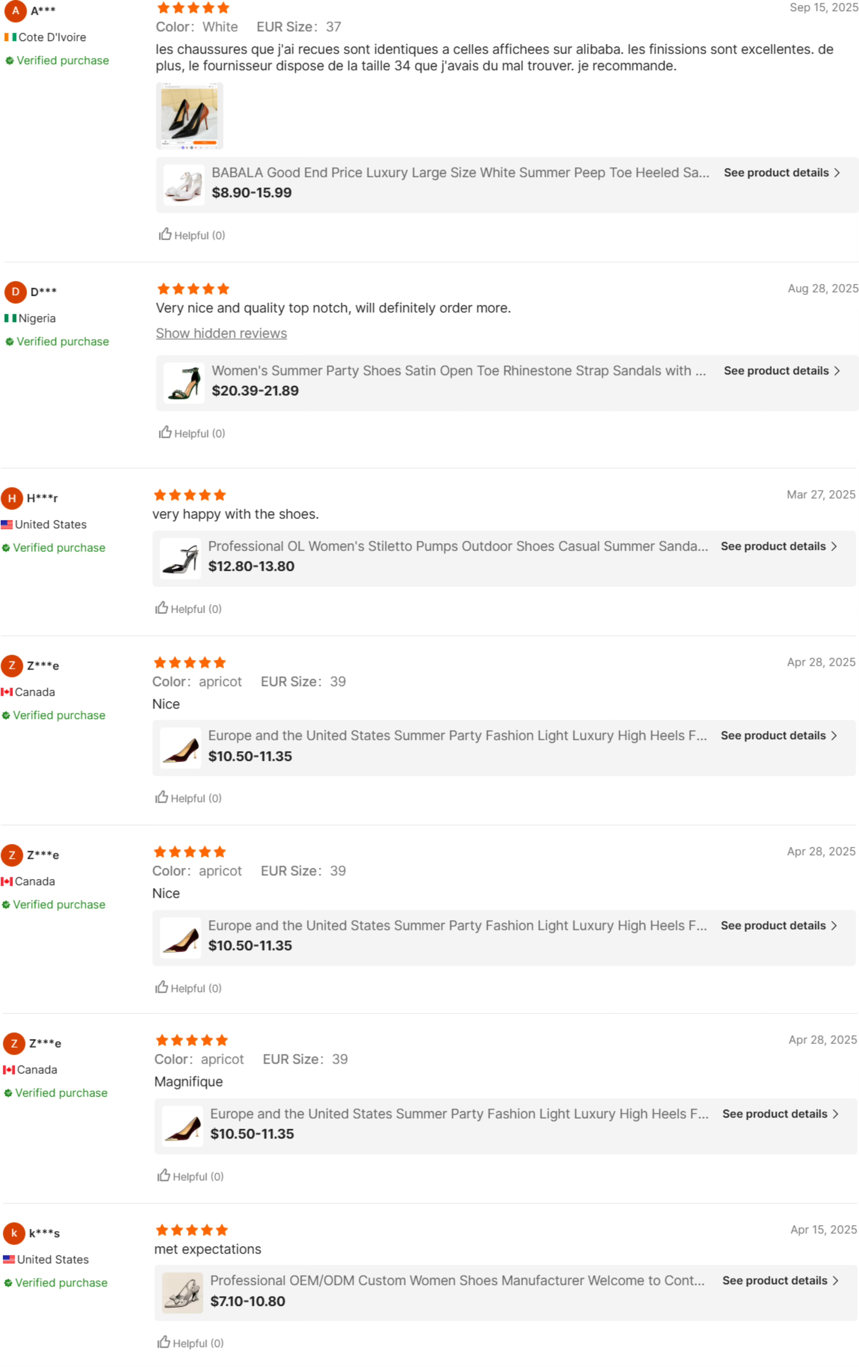
Task: Click the Helpful thumbs-up on the Nigeria review
Action: 165,433
